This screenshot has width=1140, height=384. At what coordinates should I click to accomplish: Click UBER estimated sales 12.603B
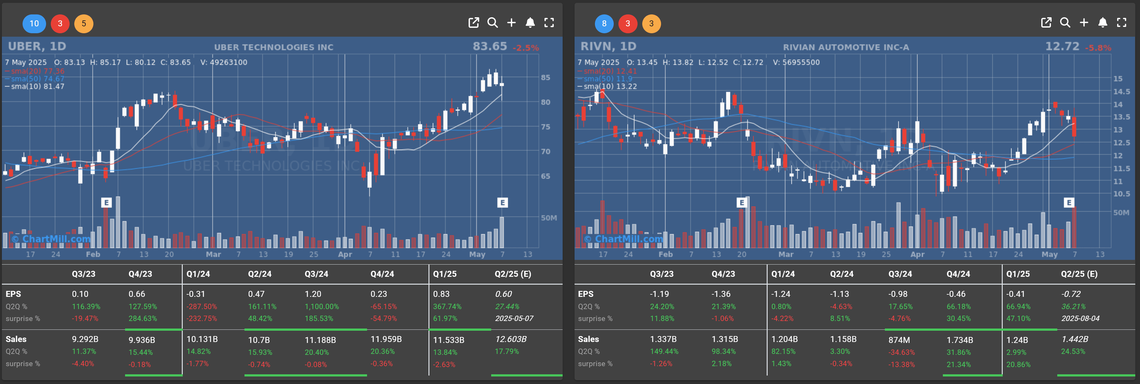[511, 339]
